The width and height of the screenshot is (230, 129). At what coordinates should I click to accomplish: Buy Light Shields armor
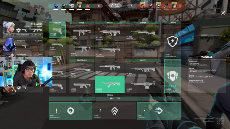coord(172,42)
